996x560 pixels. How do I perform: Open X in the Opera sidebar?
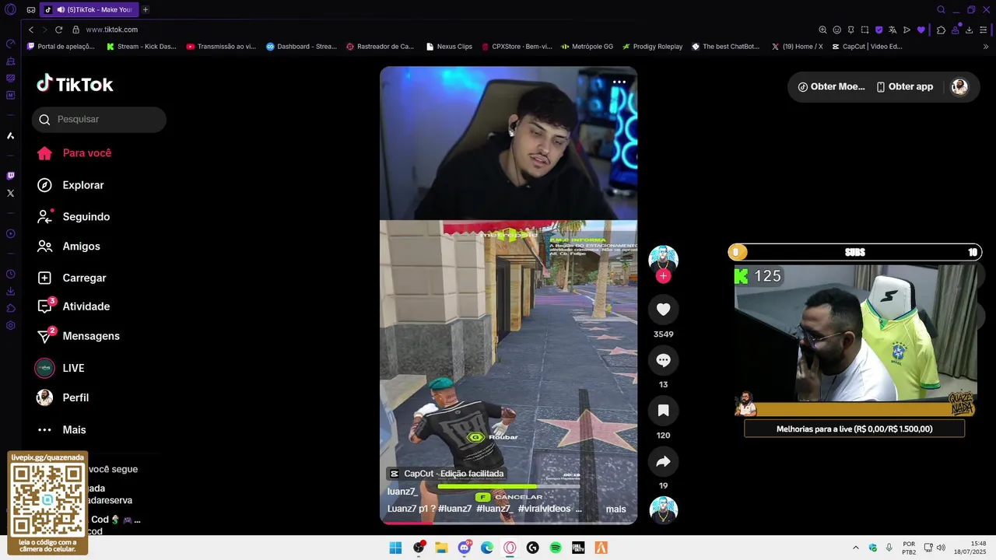(10, 193)
